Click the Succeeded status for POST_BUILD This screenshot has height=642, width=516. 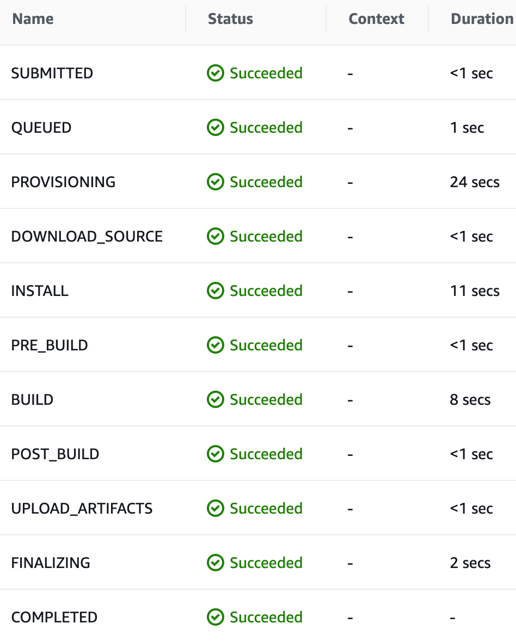(x=266, y=454)
